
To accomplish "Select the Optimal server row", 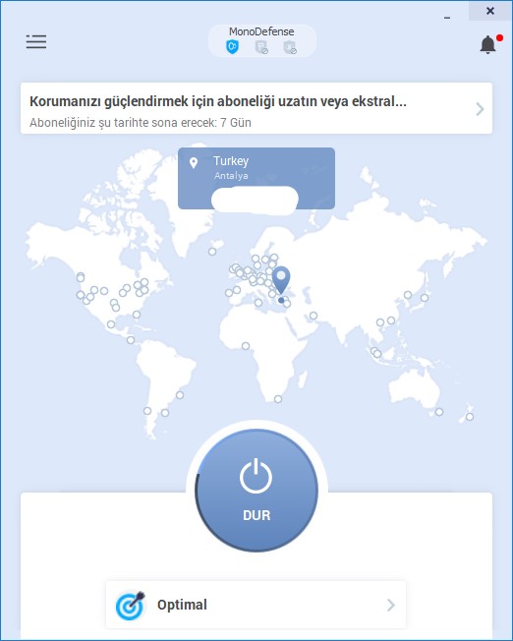I will (256, 605).
